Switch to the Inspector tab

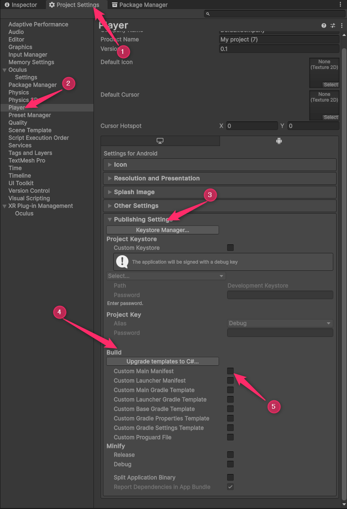(21, 5)
